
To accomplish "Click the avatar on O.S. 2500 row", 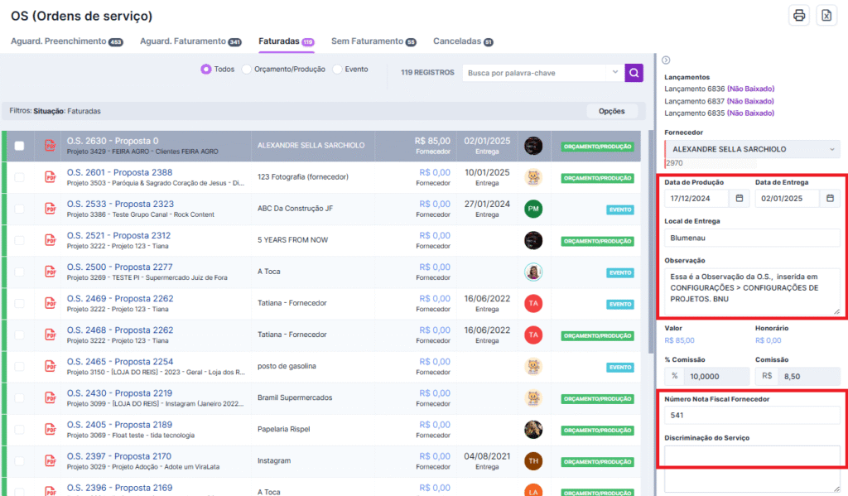I will pos(533,272).
